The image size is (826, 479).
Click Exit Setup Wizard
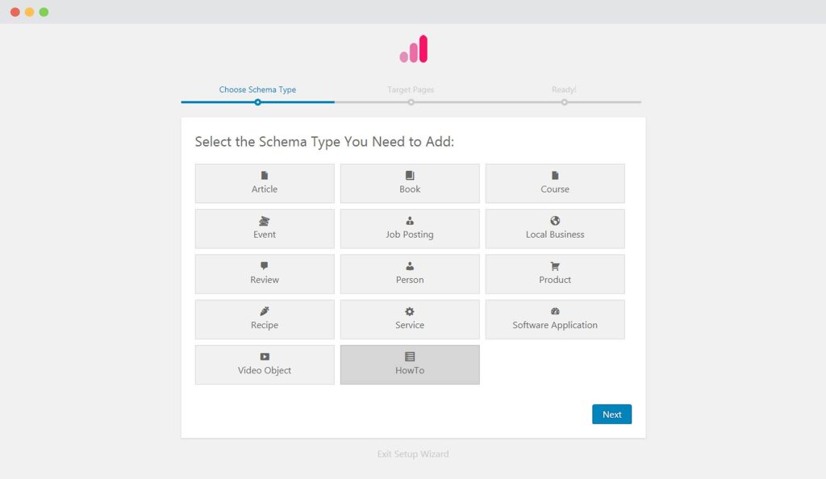[x=412, y=454]
